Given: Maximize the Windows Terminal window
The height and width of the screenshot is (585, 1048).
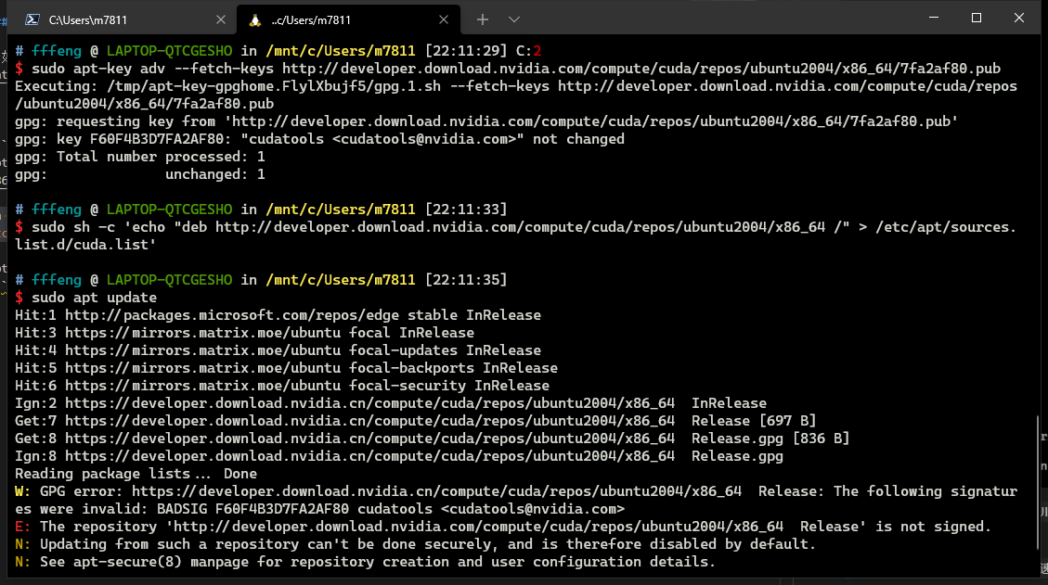Looking at the screenshot, I should (x=976, y=18).
